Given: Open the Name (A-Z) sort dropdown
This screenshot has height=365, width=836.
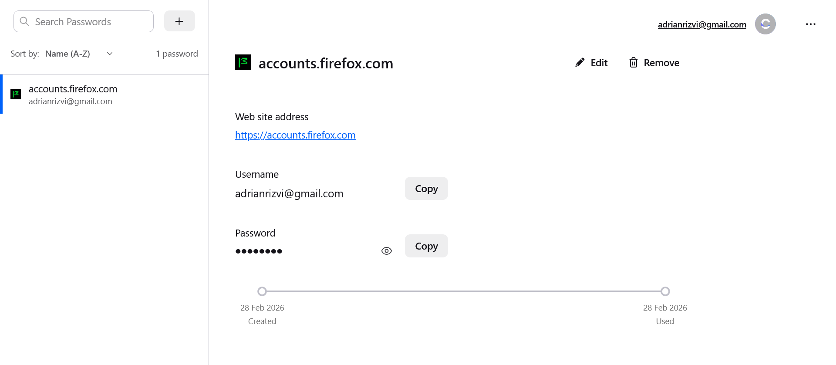Looking at the screenshot, I should (x=68, y=54).
